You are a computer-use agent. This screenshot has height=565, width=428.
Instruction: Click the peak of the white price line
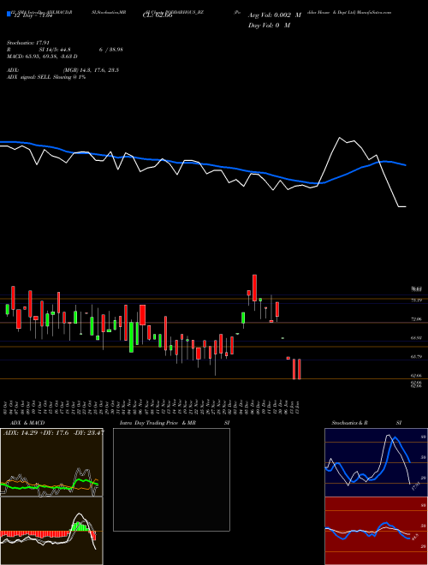click(339, 137)
